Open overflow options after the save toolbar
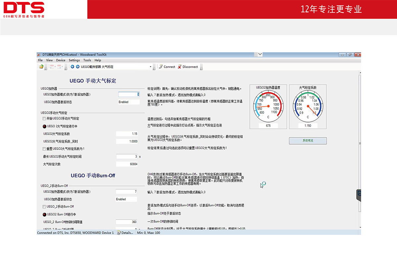 click(66, 67)
